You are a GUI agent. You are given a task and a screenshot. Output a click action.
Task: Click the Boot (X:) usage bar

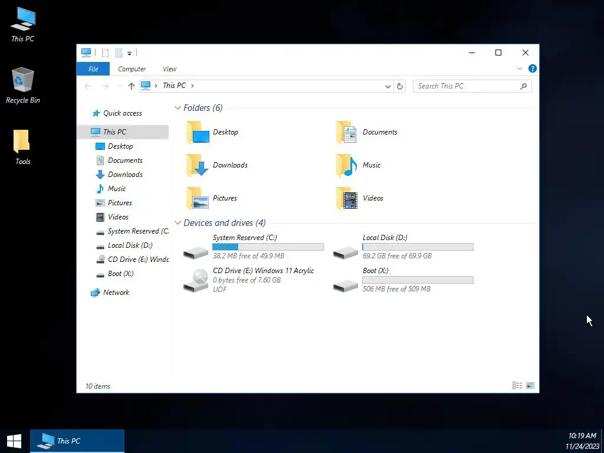(x=418, y=280)
